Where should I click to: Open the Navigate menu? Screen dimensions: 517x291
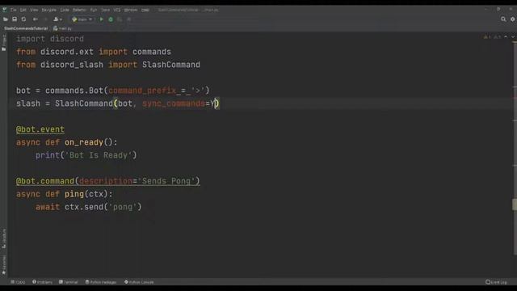tap(48, 10)
